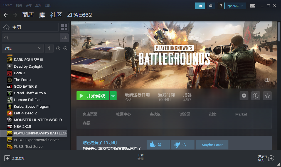This screenshot has width=281, height=167.
Task: Open 客服 support link
Action: point(87,123)
